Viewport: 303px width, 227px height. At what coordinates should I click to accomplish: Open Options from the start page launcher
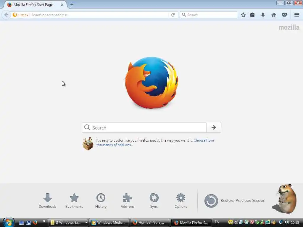tap(181, 201)
